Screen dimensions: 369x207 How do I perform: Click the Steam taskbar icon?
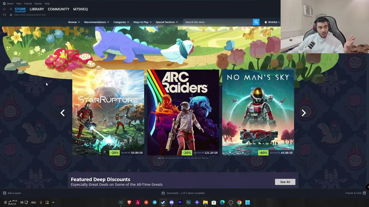163,202
